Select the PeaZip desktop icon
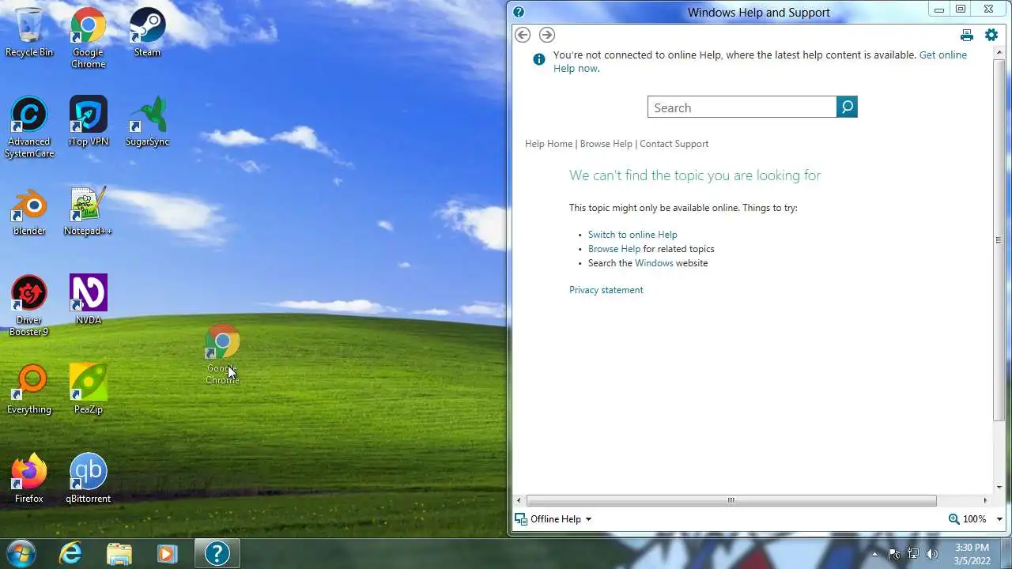The height and width of the screenshot is (569, 1012). [89, 390]
